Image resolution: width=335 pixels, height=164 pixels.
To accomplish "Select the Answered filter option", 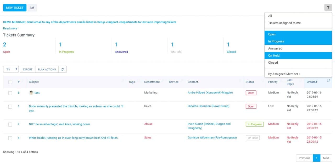I will 275,48.
